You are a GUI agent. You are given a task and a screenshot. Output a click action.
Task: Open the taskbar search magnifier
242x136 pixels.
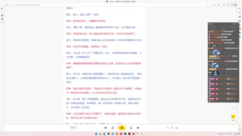(142, 134)
